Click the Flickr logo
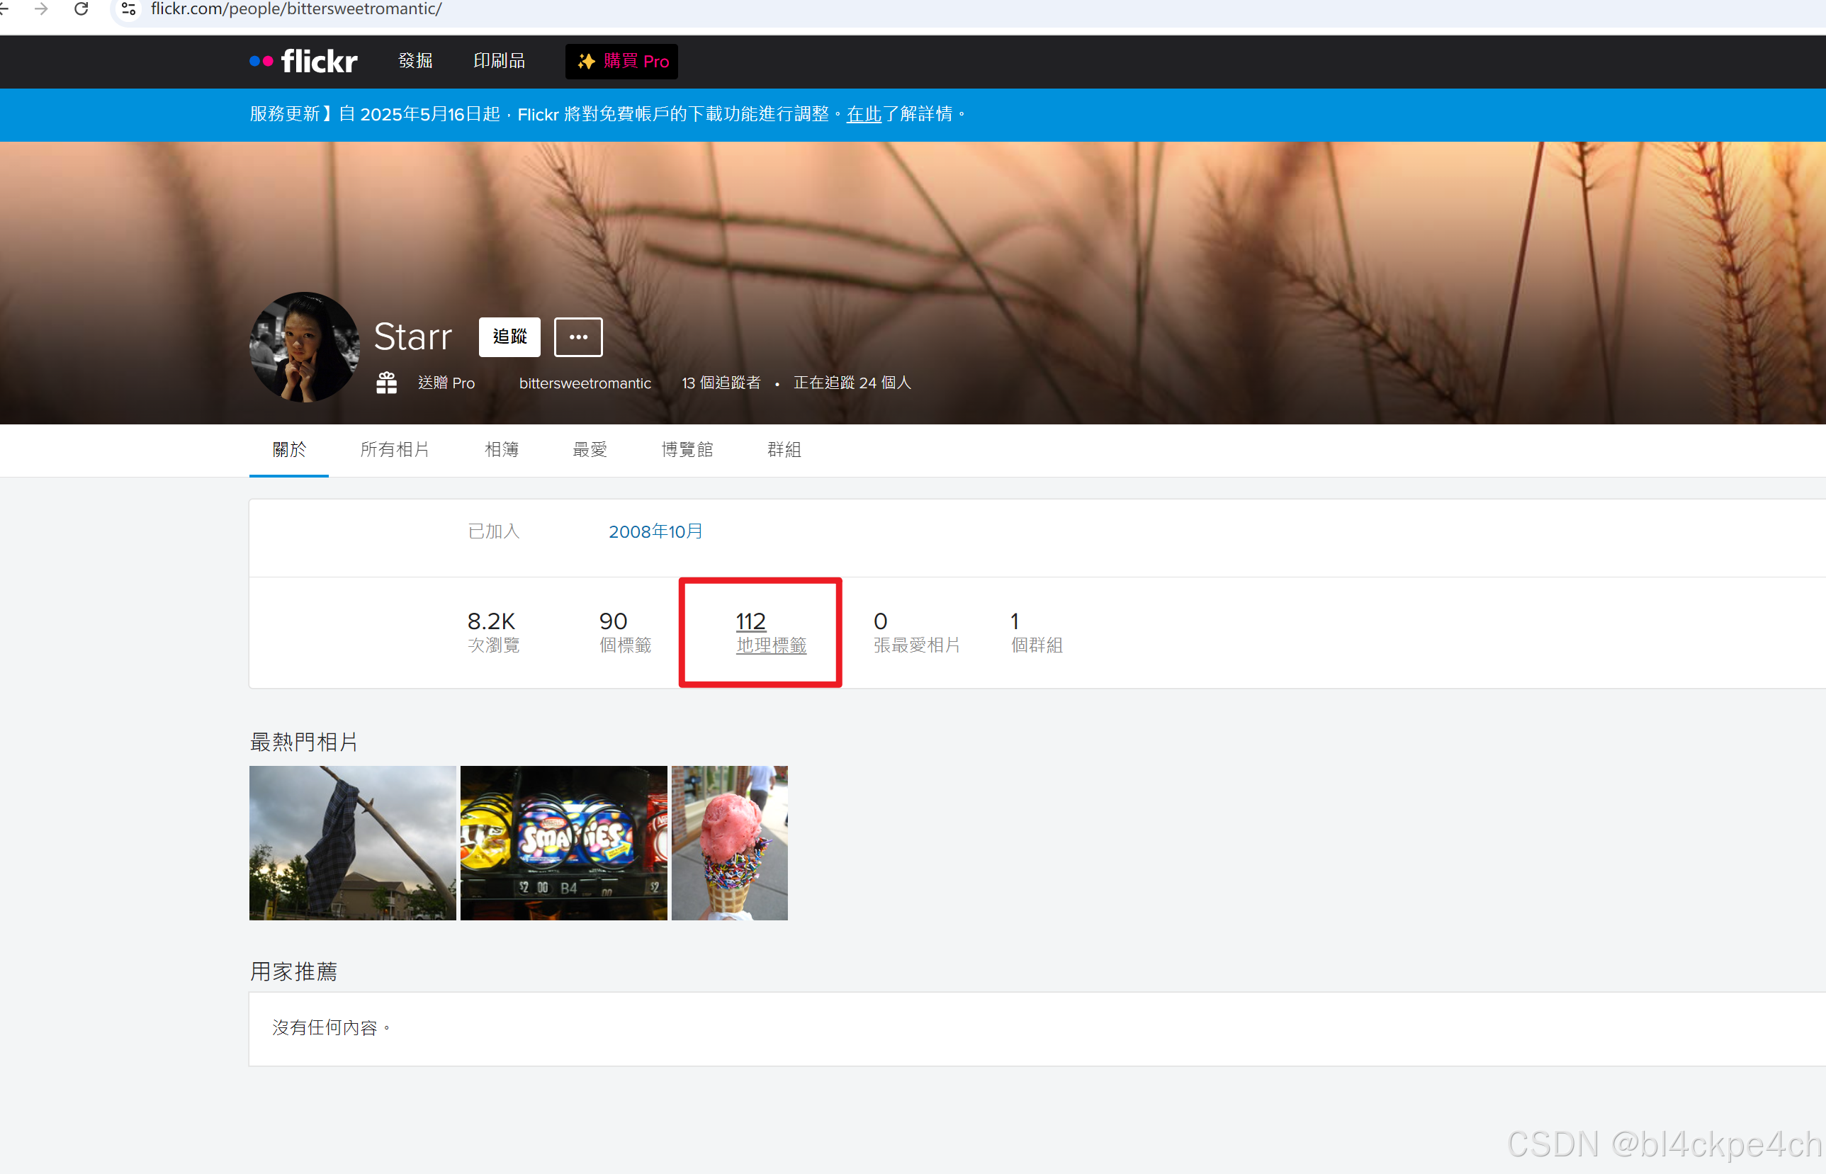Viewport: 1826px width, 1174px height. click(x=303, y=61)
